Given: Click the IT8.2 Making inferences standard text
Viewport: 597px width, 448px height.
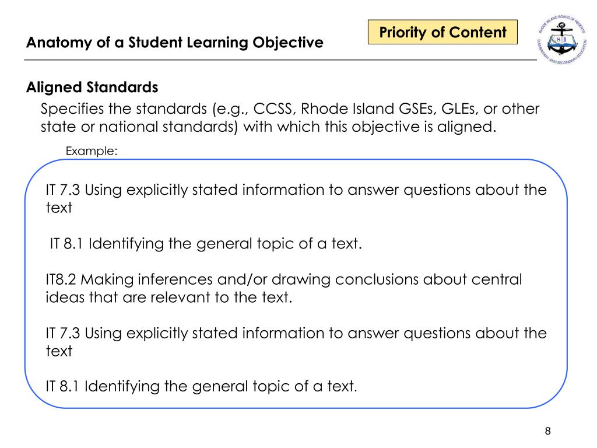Looking at the screenshot, I should [284, 288].
